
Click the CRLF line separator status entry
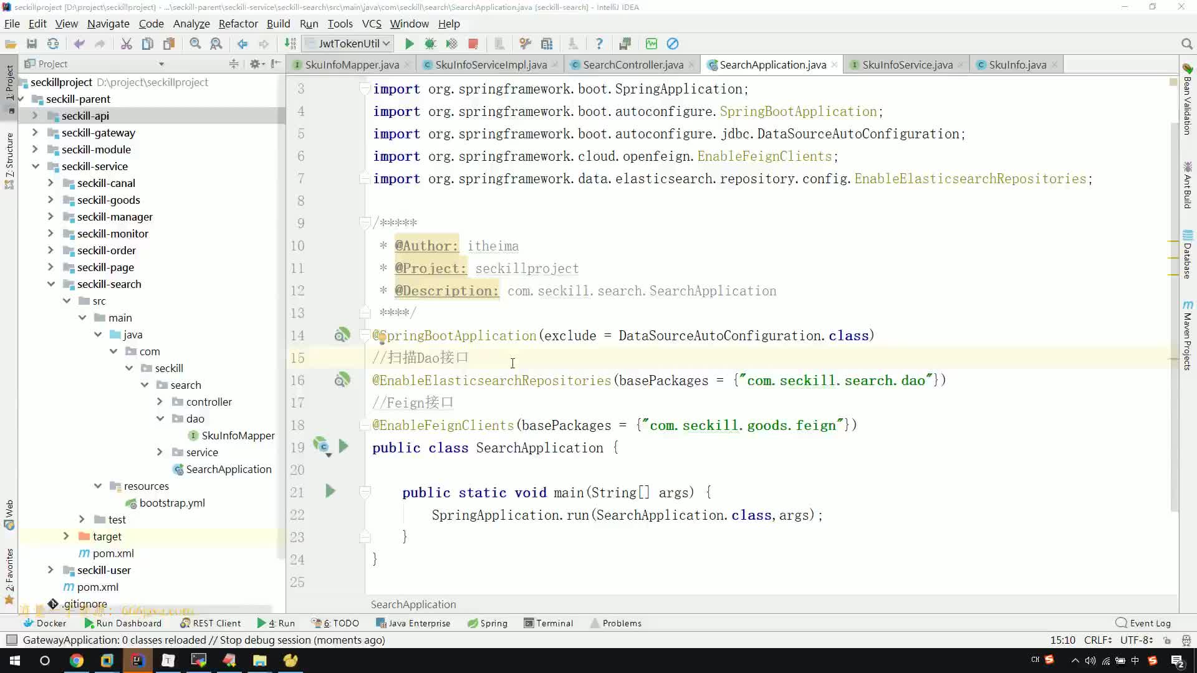tap(1097, 640)
